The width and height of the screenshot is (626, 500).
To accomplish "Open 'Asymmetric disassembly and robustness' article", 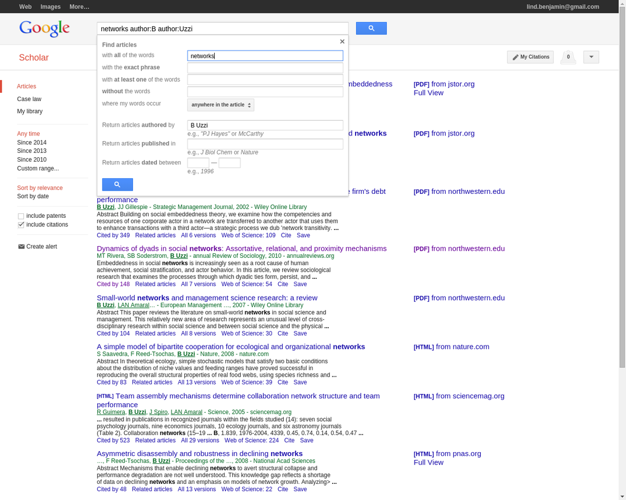I will [200, 454].
